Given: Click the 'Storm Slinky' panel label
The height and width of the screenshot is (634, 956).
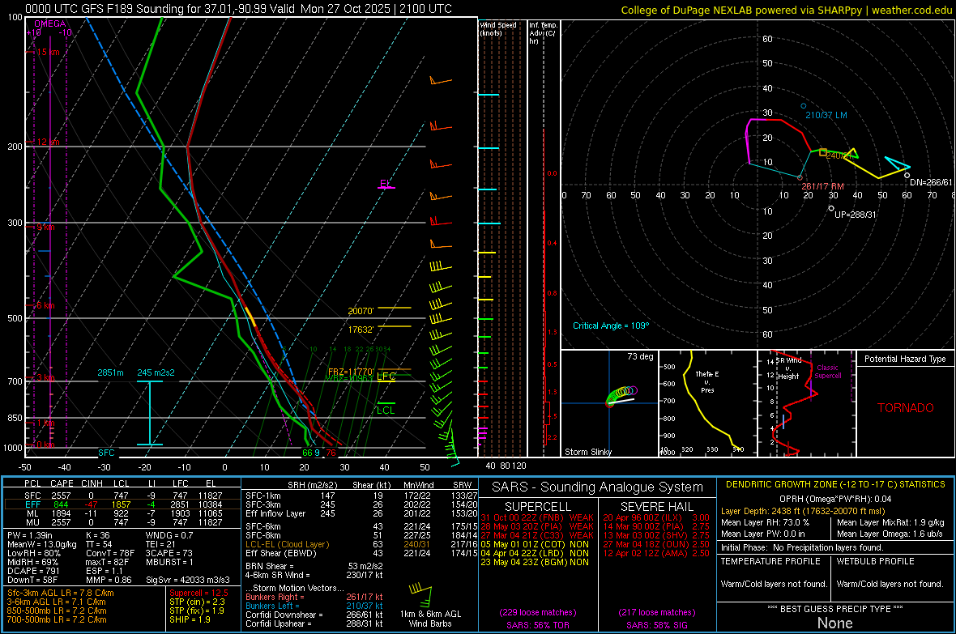Looking at the screenshot, I should pyautogui.click(x=587, y=452).
